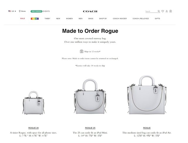Click the large Rogue bag image
The image size is (188, 143).
coord(147,95)
